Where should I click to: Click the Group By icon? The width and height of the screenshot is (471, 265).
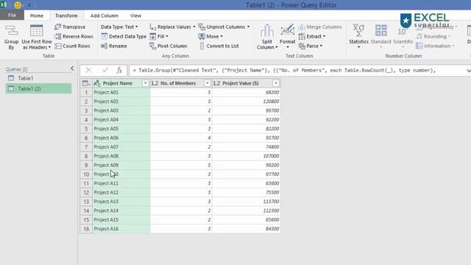tap(12, 31)
